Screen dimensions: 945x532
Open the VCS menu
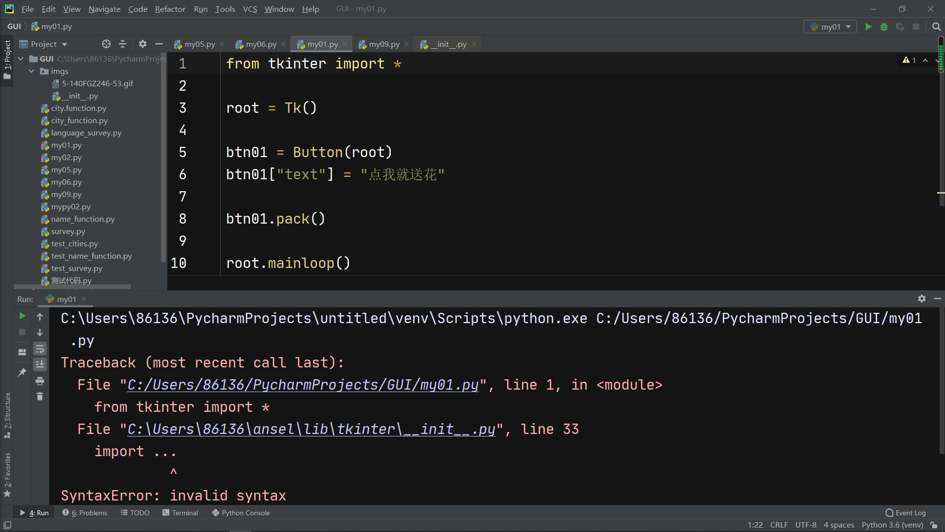tap(250, 9)
